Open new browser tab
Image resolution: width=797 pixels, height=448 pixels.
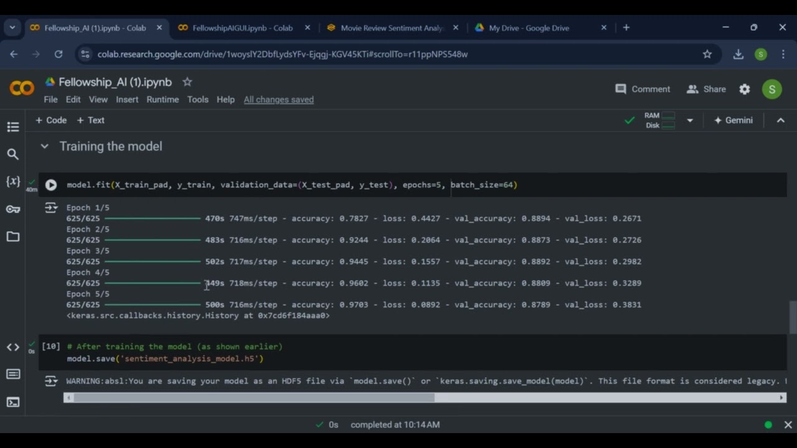pos(626,28)
